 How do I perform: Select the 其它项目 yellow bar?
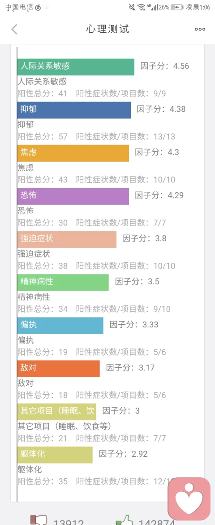(57, 412)
